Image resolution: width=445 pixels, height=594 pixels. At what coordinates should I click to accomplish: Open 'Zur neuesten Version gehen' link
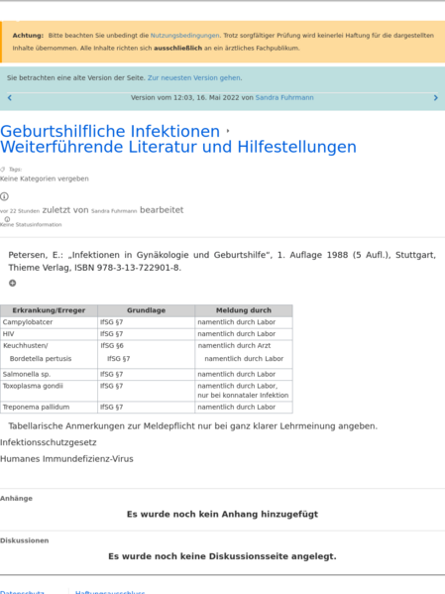[x=194, y=77]
